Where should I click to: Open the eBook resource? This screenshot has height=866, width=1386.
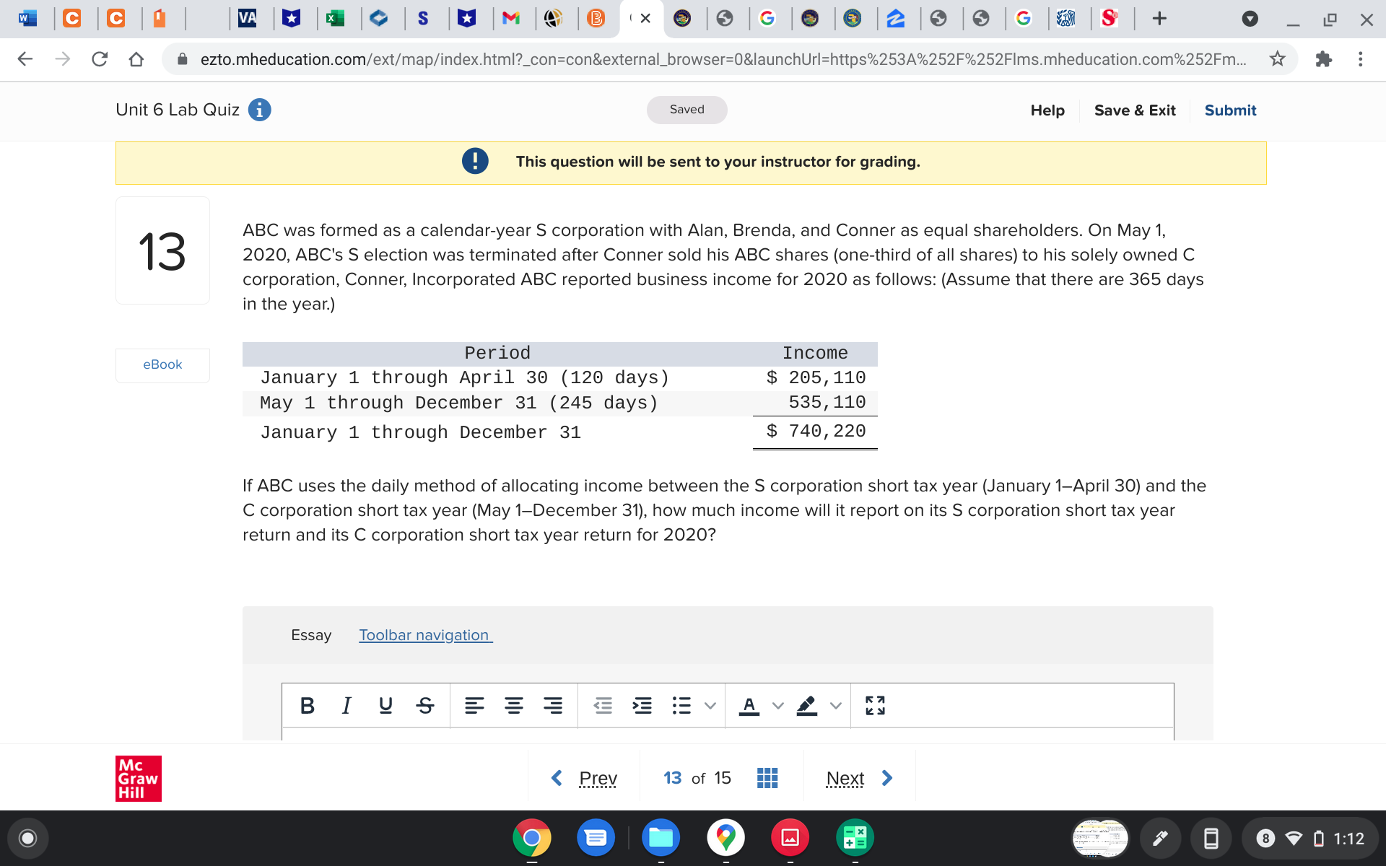point(162,364)
